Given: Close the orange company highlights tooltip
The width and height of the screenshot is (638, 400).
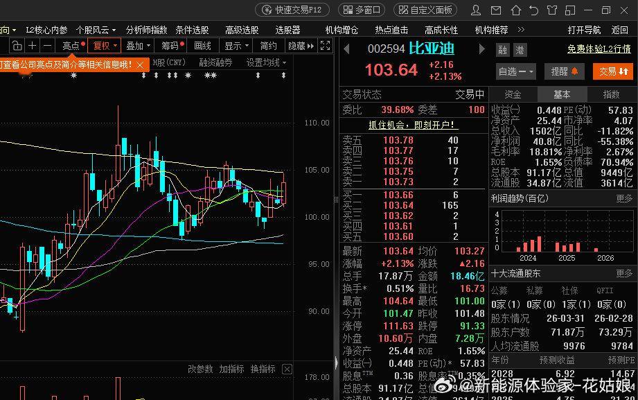Looking at the screenshot, I should pyautogui.click(x=140, y=64).
